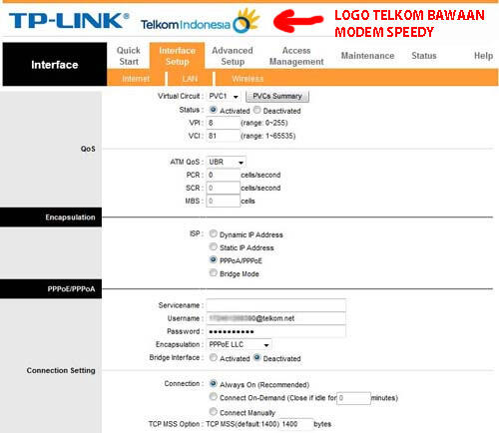499x433 pixels.
Task: Select Connect On-Demand connection option
Action: 214,397
